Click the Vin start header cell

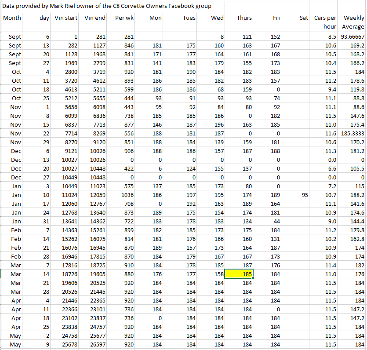click(x=66, y=18)
